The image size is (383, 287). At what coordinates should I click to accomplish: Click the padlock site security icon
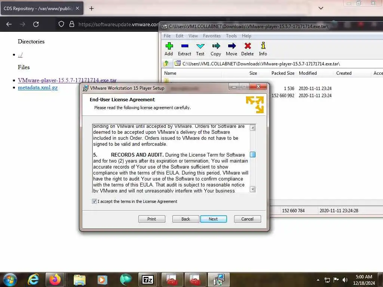tap(71, 24)
